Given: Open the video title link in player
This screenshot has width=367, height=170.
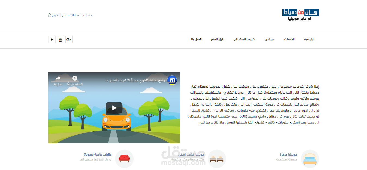Looking at the screenshot, I should click(x=135, y=81).
